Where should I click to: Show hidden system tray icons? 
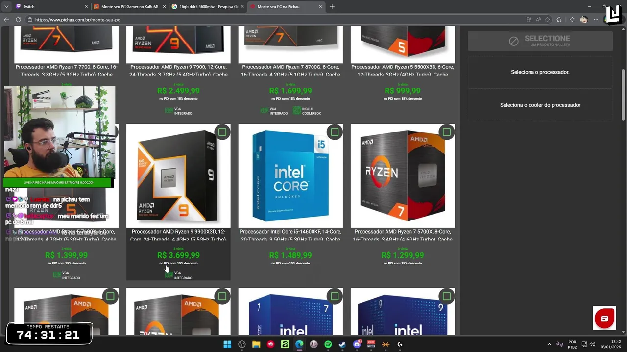tap(549, 344)
